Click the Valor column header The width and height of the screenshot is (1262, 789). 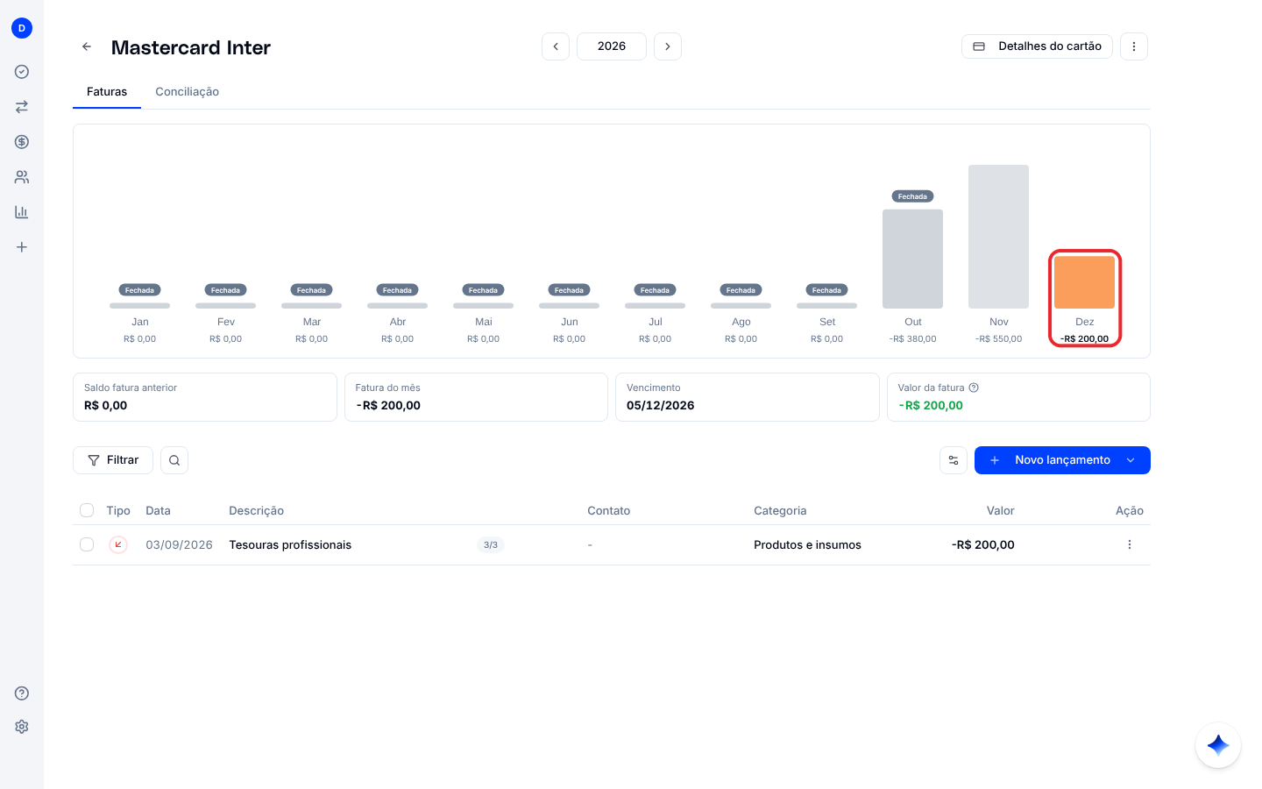coord(1000,510)
